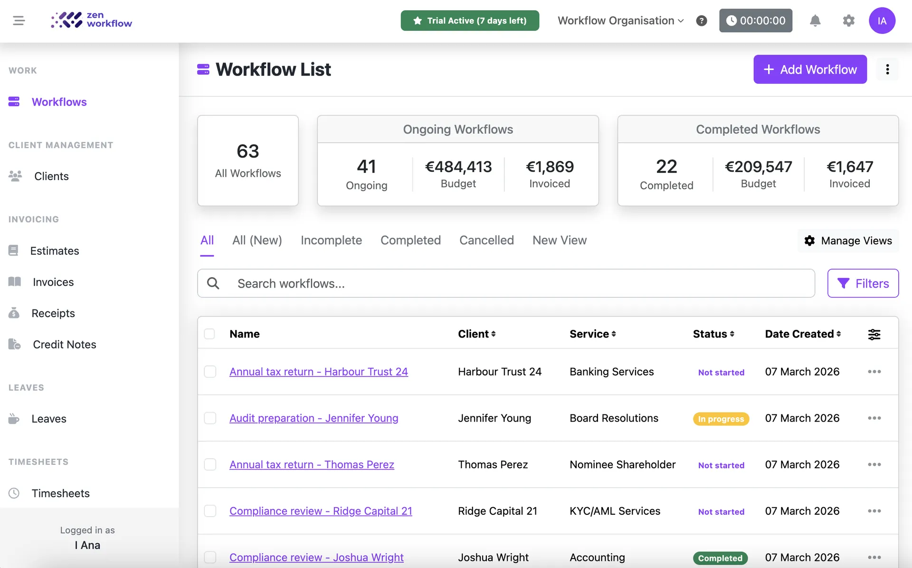Viewport: 912px width, 568px height.
Task: Switch to the New View tab
Action: 560,241
